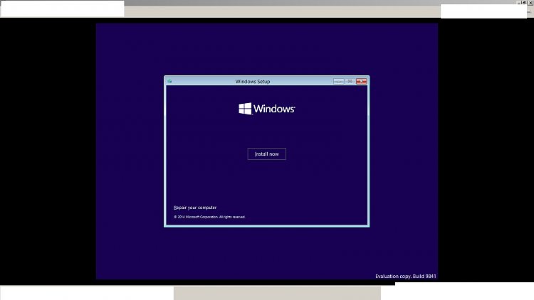Viewport: 534px width, 300px height.
Task: Close the outer virtual machine window
Action: coord(530,3)
